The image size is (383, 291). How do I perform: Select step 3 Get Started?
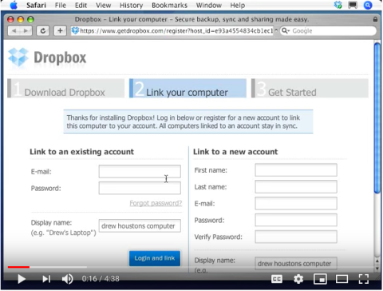coord(310,88)
